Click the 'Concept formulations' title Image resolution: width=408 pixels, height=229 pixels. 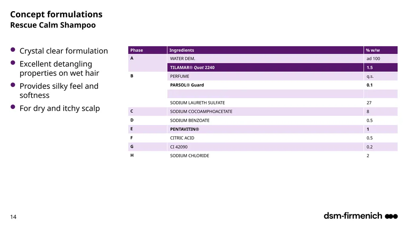56,14
